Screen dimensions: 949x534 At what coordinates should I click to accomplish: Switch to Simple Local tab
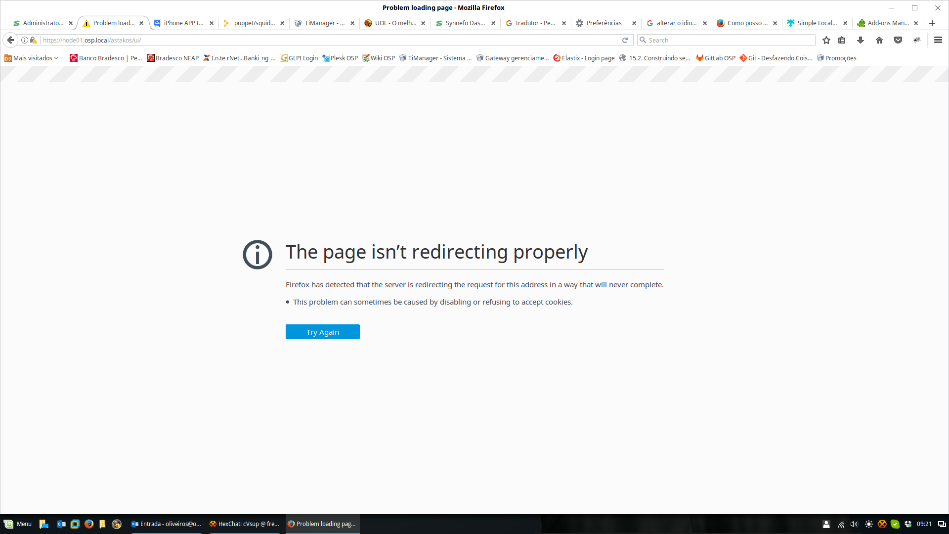pos(817,23)
